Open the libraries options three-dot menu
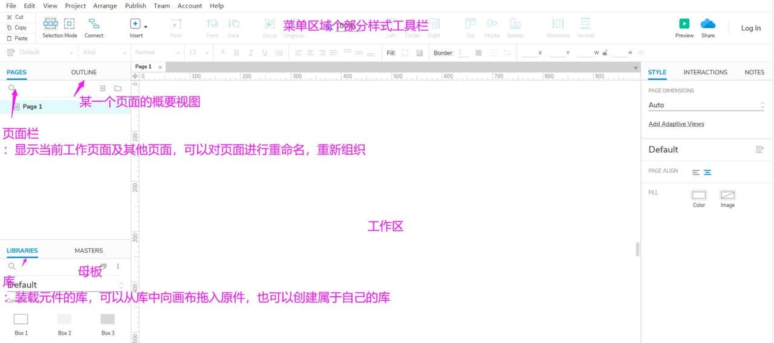Image resolution: width=774 pixels, height=343 pixels. pyautogui.click(x=118, y=266)
